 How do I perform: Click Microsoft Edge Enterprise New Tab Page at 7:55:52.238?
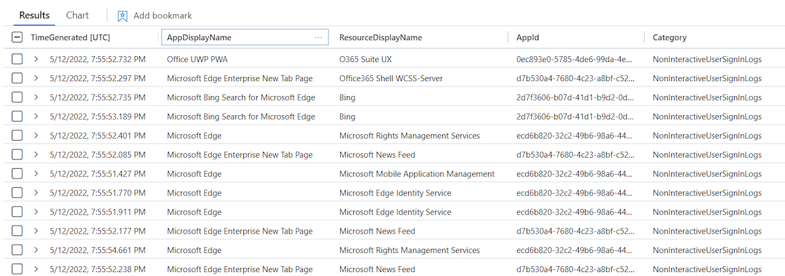(x=239, y=269)
